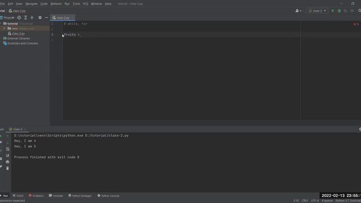Screen dimensions: 361x203
Task: Click the cursor position indicator in status bar
Action: [296, 201]
